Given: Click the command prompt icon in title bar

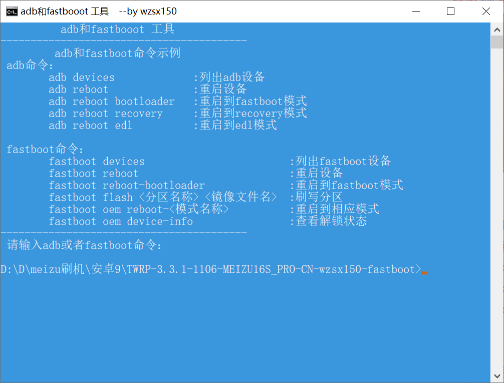Looking at the screenshot, I should pos(11,11).
